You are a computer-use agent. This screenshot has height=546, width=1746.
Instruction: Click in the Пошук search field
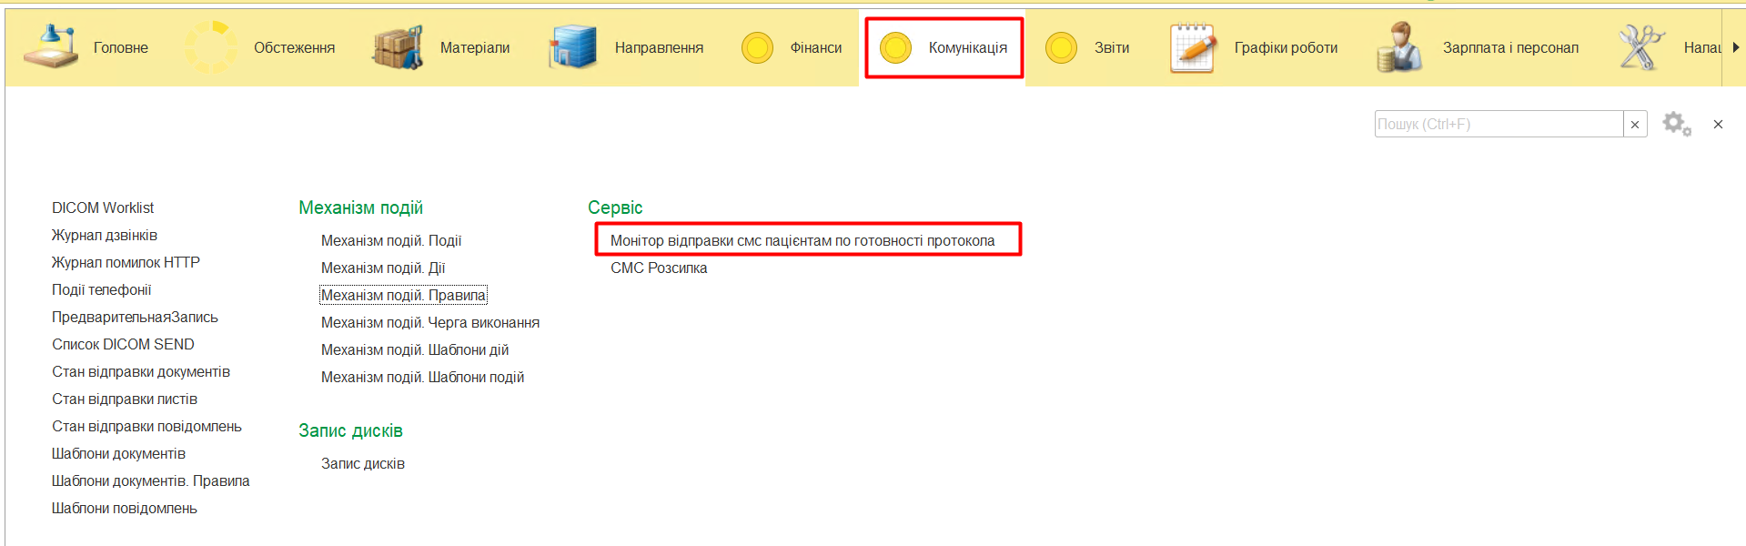click(x=1498, y=125)
